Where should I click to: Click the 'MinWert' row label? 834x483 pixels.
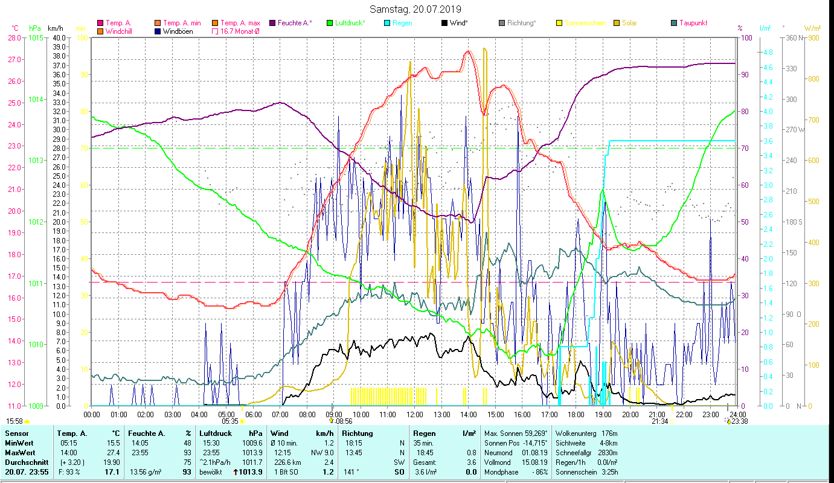point(18,443)
